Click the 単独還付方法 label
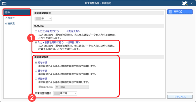This screenshot has height=102, width=196. pyautogui.click(x=46, y=87)
